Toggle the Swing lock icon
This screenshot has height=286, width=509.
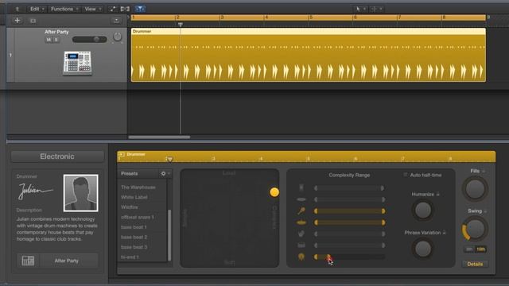(485, 211)
